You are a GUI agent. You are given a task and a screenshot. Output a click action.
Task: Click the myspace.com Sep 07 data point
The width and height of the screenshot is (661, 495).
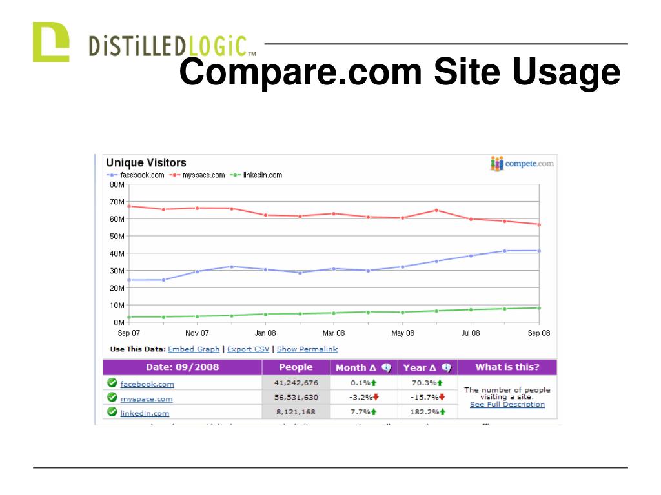pos(129,206)
